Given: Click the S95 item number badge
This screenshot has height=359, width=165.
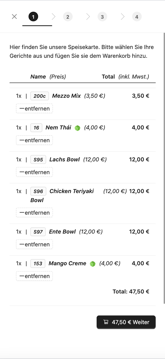Looking at the screenshot, I should click(38, 160).
